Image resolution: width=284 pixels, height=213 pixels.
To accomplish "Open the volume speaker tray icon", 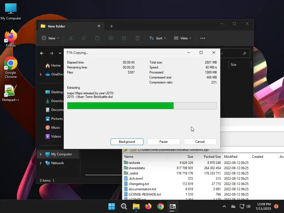I will coord(248,206).
